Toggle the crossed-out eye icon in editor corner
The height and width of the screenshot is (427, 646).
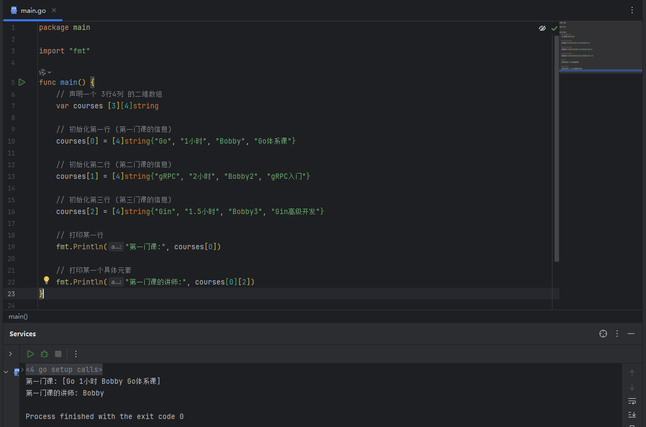tap(542, 28)
